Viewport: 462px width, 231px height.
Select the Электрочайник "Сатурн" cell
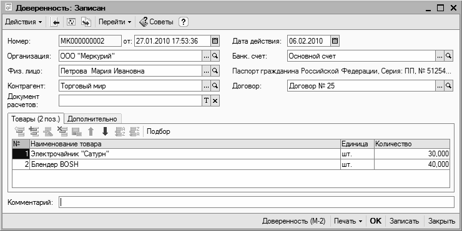tap(185, 154)
